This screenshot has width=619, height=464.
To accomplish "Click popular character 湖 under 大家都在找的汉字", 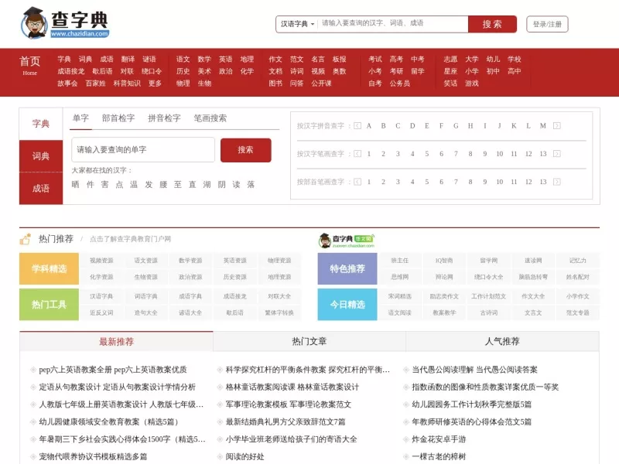I will click(x=207, y=184).
